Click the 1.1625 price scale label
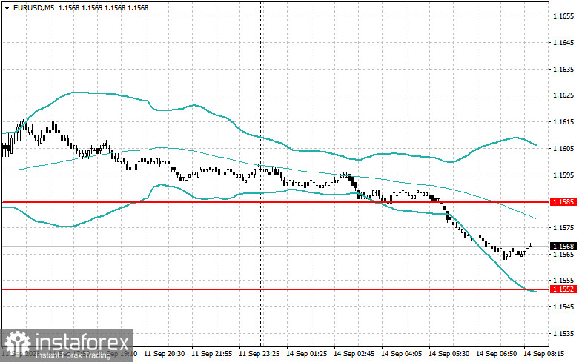 click(563, 95)
